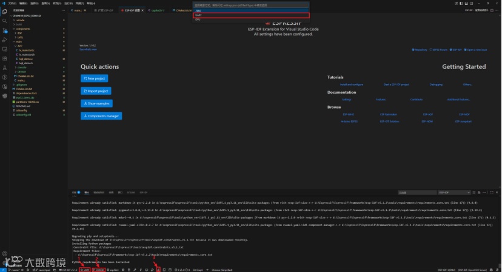
Task: Open the ESP-IDF output channel dropdown
Action: 453,192
